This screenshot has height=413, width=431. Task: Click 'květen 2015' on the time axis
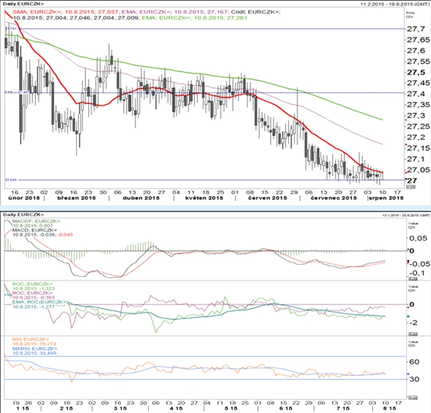[x=199, y=199]
